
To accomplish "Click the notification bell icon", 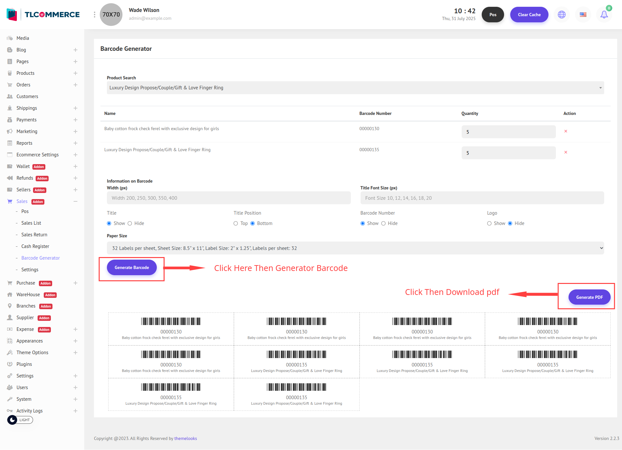I will tap(604, 15).
